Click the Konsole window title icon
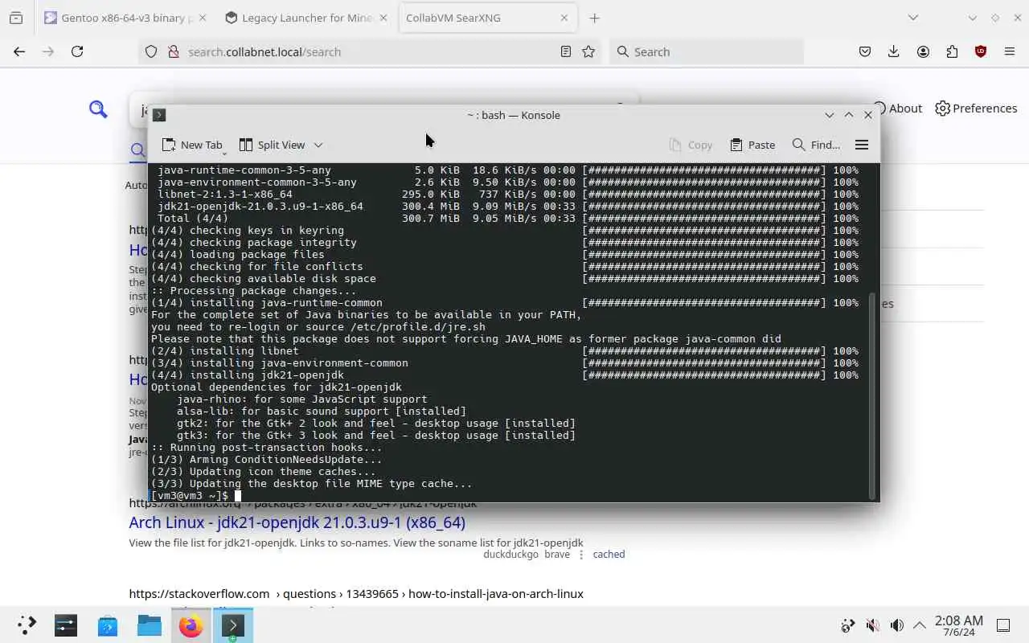1029x643 pixels. click(159, 115)
